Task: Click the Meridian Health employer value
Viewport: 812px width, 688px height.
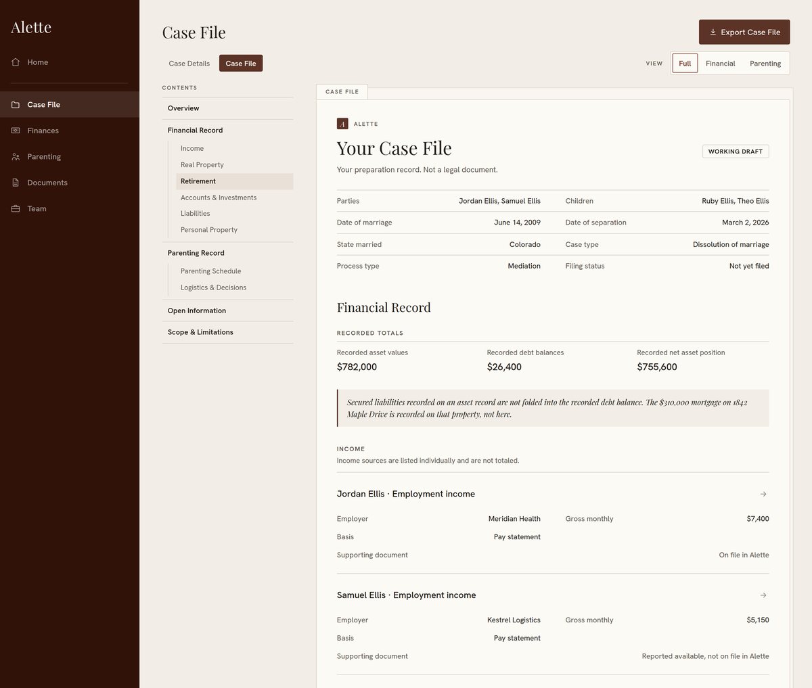Action: pos(514,519)
